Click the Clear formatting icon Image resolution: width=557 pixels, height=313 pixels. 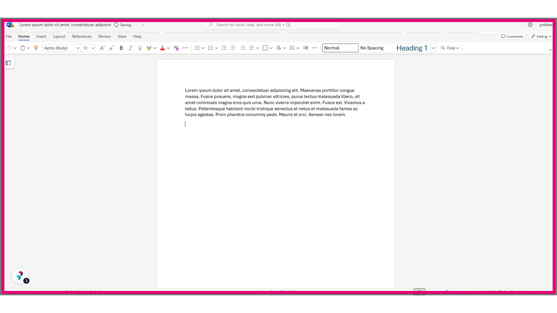(176, 48)
